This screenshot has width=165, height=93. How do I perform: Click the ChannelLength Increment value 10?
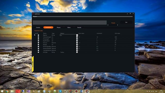(x=97, y=37)
